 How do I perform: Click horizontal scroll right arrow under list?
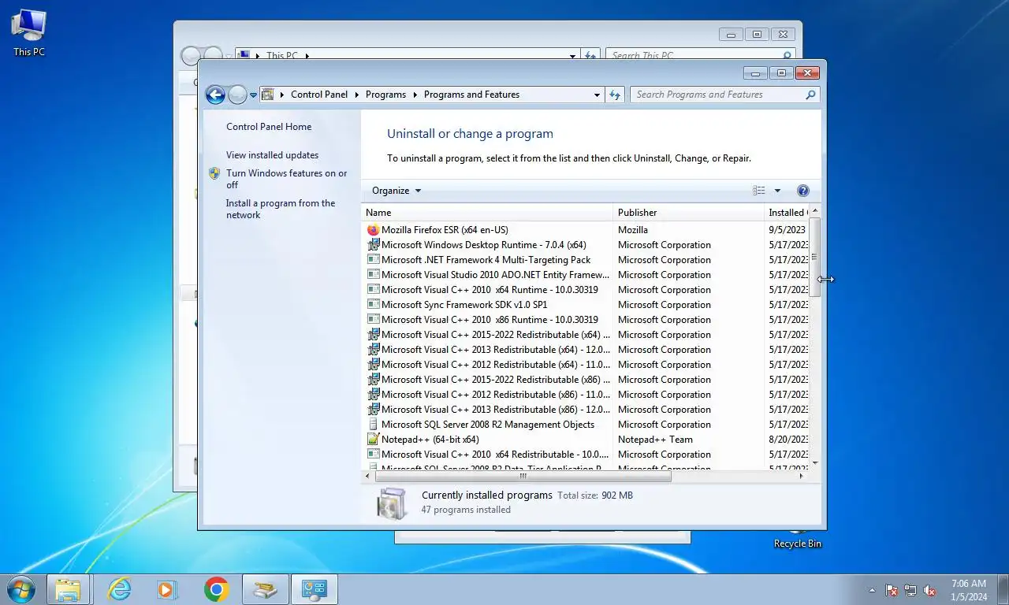click(x=802, y=476)
